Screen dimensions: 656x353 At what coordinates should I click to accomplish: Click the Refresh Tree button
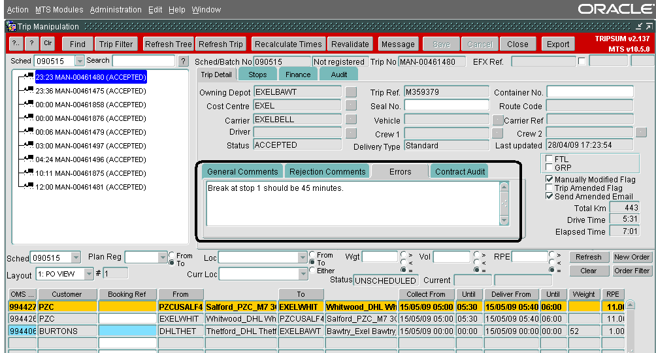click(x=168, y=44)
